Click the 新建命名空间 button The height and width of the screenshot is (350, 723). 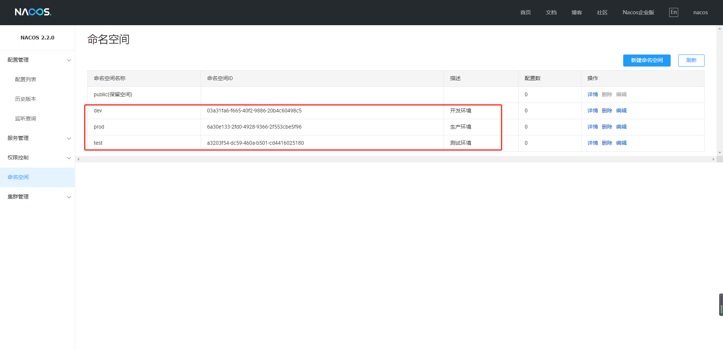click(x=647, y=61)
